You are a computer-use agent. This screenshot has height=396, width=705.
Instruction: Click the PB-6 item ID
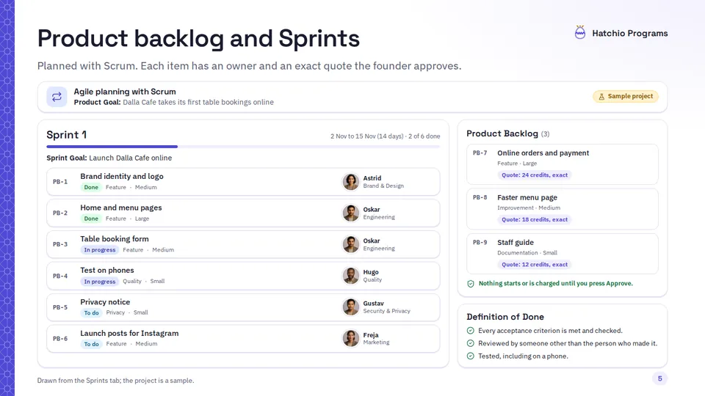coord(60,339)
